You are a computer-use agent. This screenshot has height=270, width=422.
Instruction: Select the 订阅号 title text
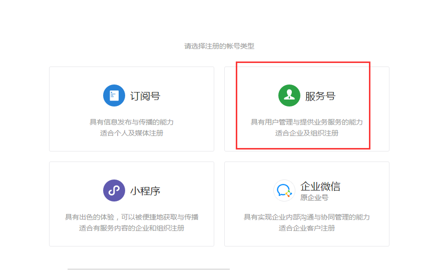145,96
